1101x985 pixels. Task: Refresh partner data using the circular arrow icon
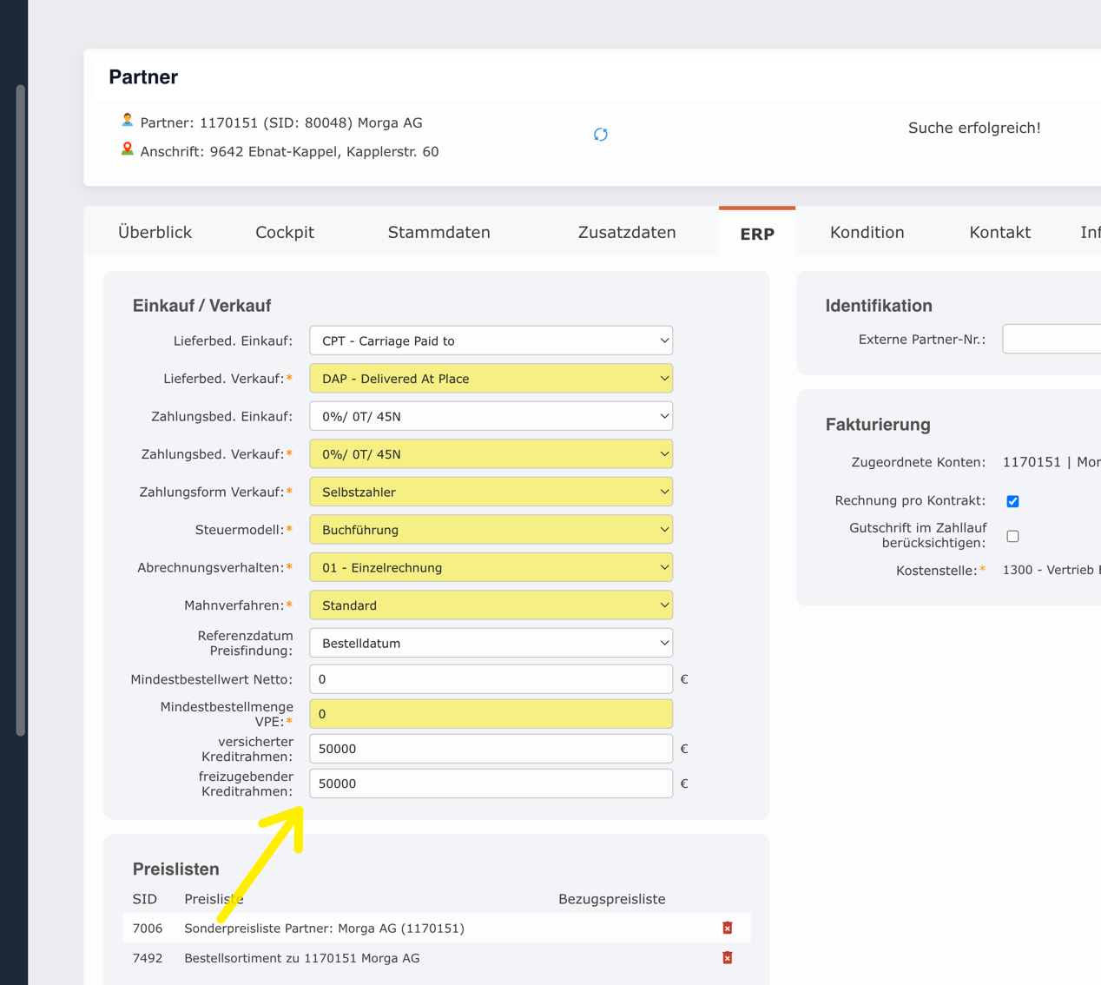click(x=600, y=134)
